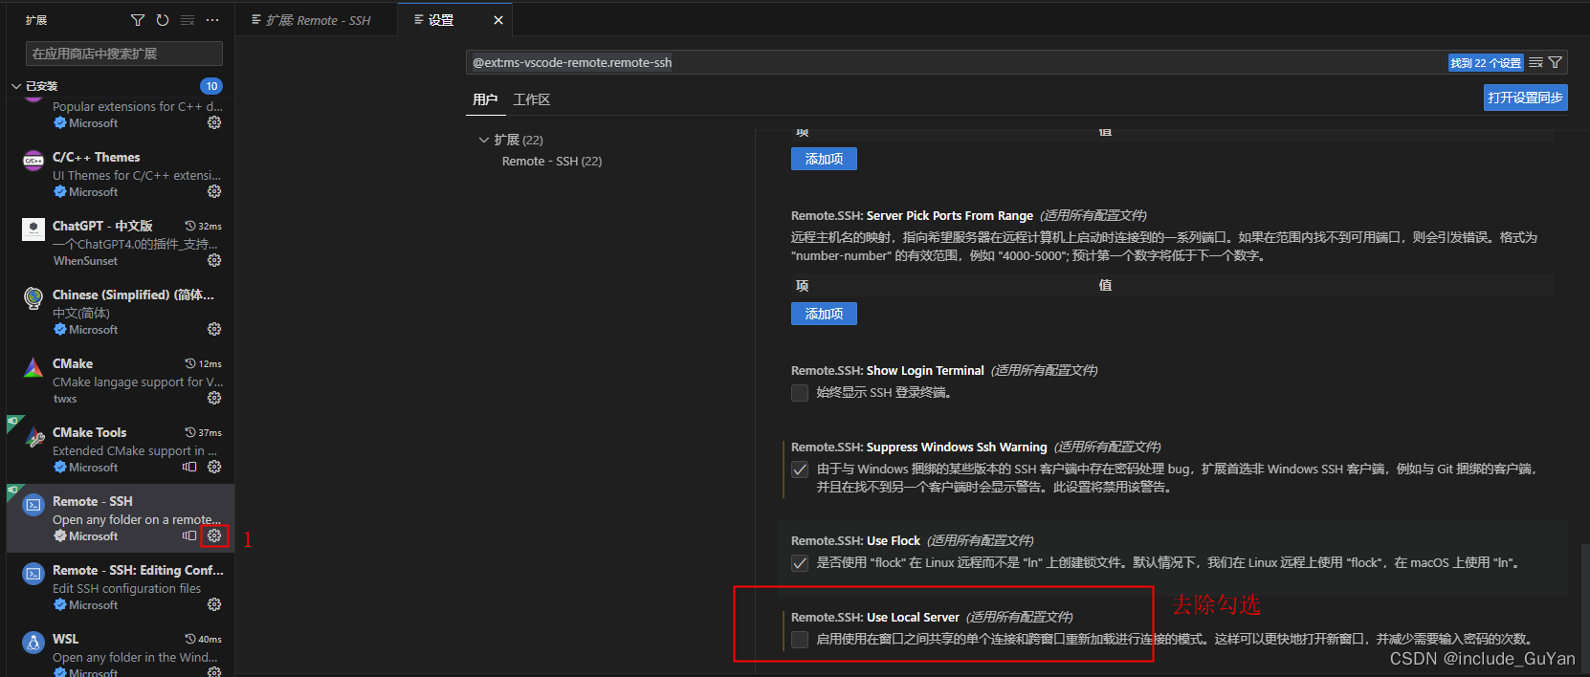
Task: Focus the extension marketplace search box
Action: click(124, 54)
